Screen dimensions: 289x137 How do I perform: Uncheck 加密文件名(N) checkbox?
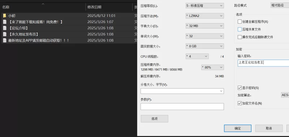(240, 103)
